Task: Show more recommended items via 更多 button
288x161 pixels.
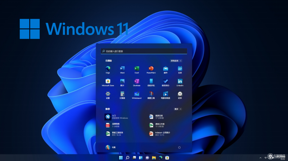Action: [x=178, y=109]
